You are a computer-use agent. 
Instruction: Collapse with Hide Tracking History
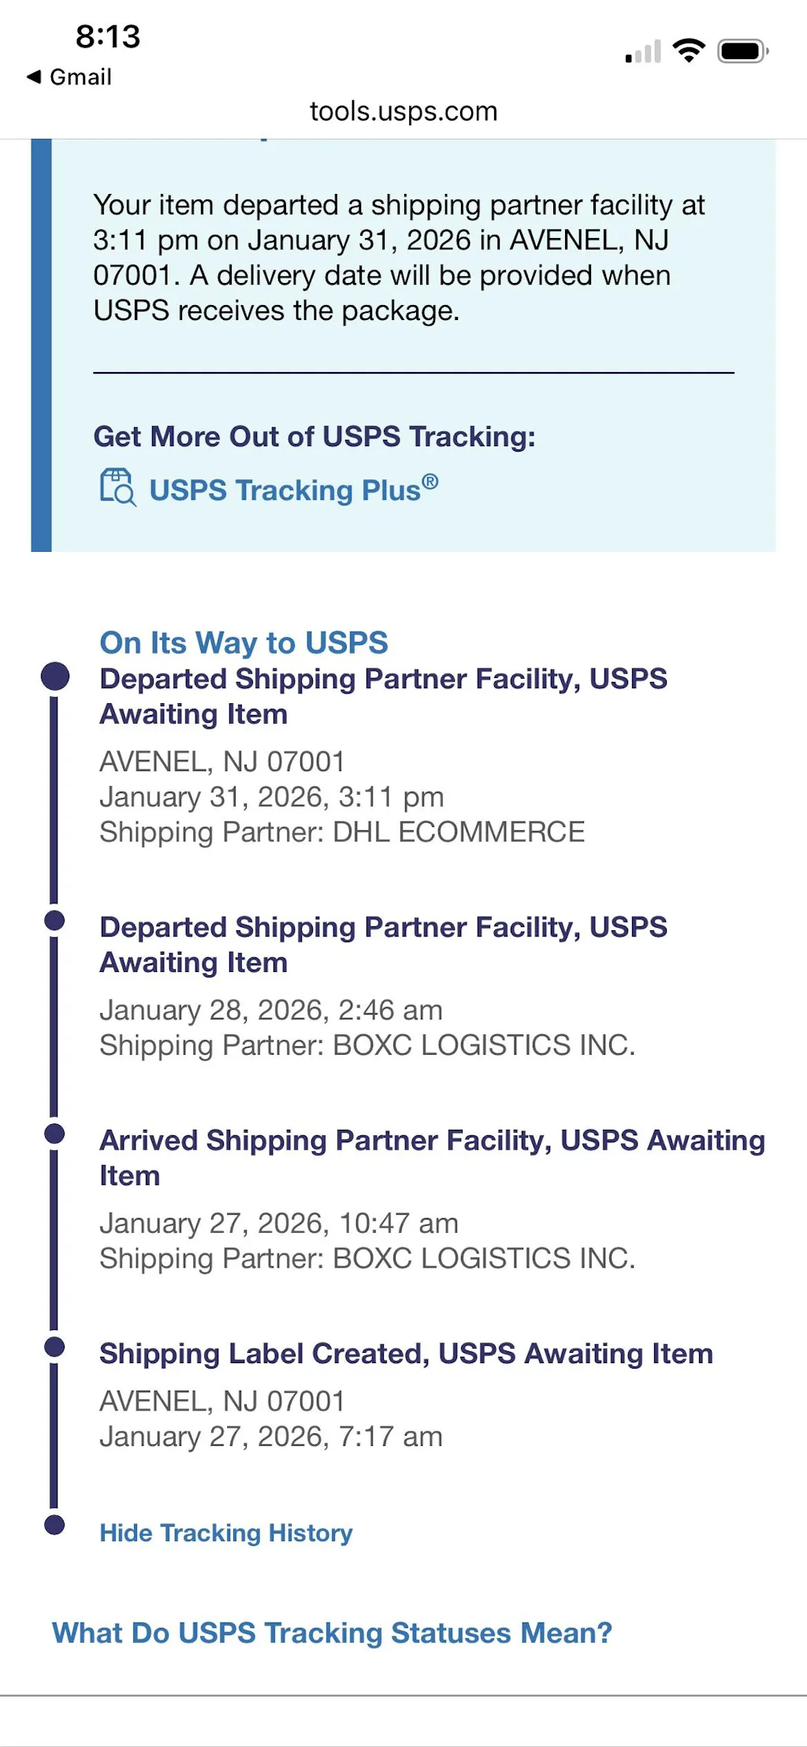tap(225, 1533)
